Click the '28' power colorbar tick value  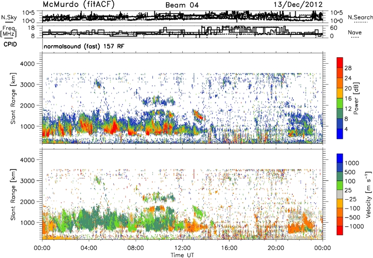coord(348,68)
